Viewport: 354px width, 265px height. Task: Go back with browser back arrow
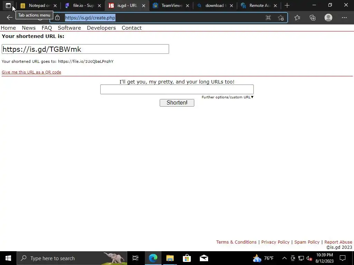[x=9, y=18]
